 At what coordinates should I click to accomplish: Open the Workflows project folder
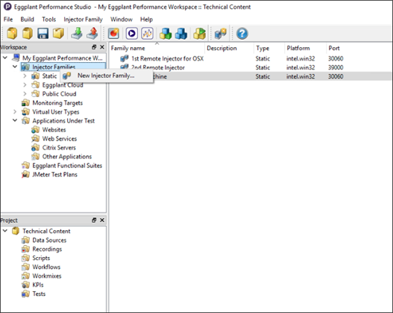pyautogui.click(x=46, y=267)
